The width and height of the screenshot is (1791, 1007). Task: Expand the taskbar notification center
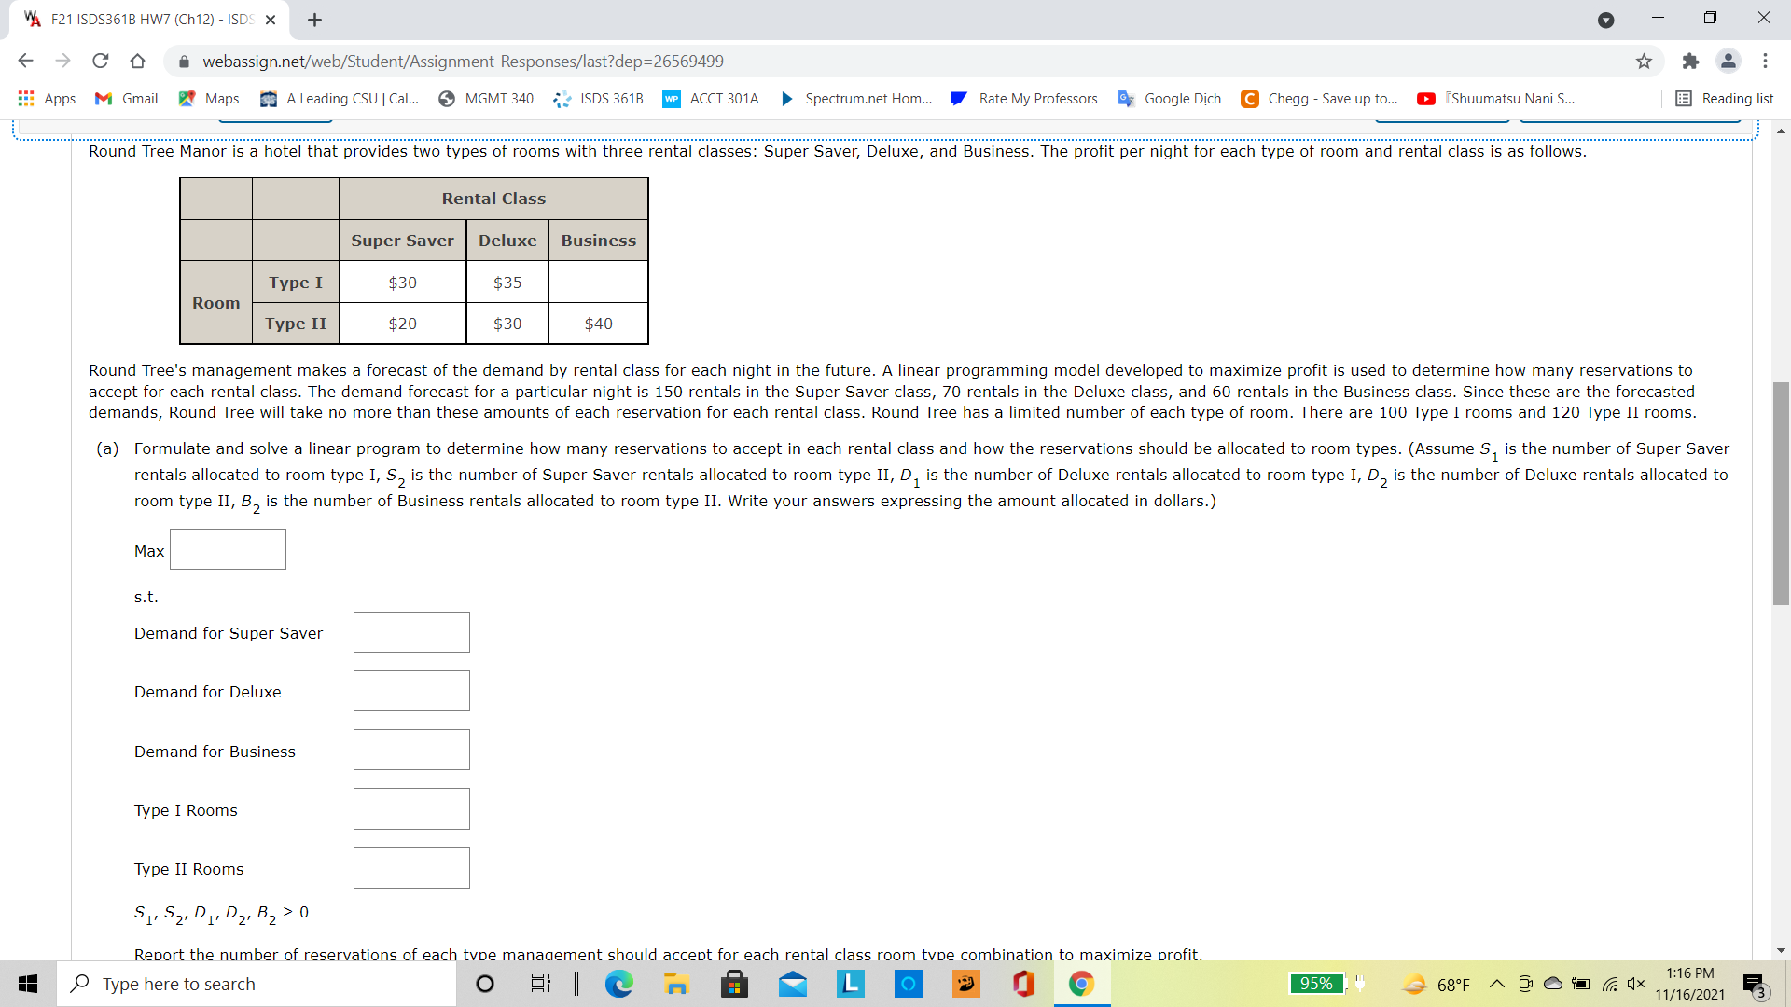(x=1754, y=984)
